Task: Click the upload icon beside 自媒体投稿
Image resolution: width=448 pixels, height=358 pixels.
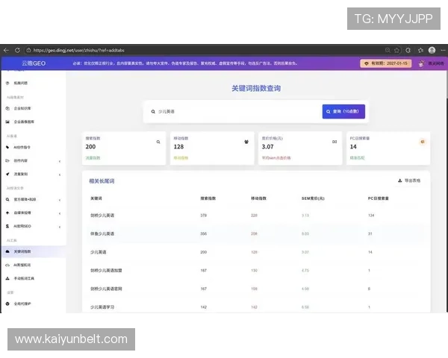Action: point(7,213)
